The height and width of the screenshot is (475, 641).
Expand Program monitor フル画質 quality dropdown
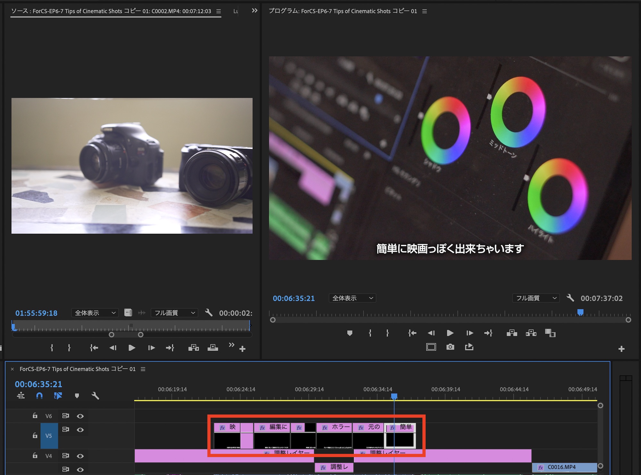(x=536, y=298)
